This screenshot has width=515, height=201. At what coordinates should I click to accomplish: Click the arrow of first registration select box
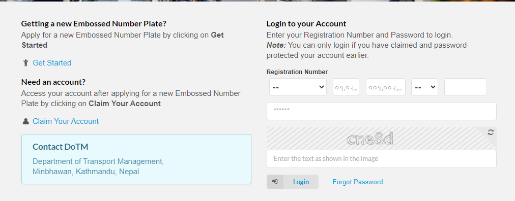(x=321, y=87)
